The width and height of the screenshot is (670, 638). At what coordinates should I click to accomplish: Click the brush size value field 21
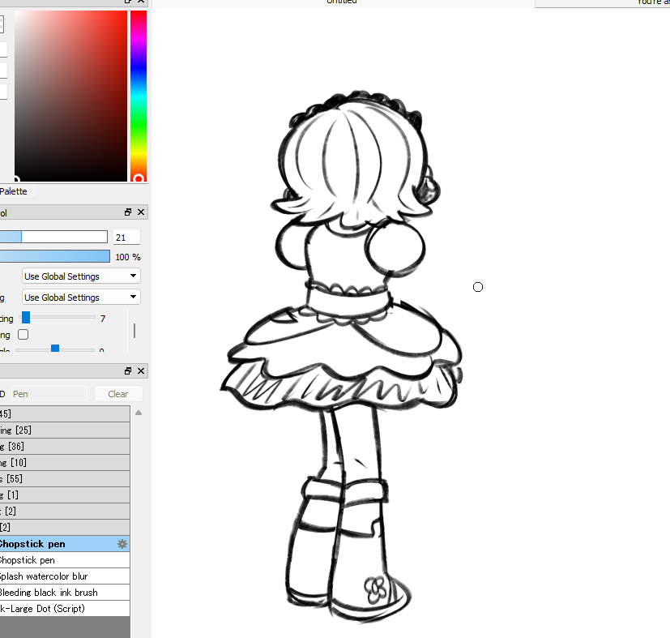coord(126,238)
